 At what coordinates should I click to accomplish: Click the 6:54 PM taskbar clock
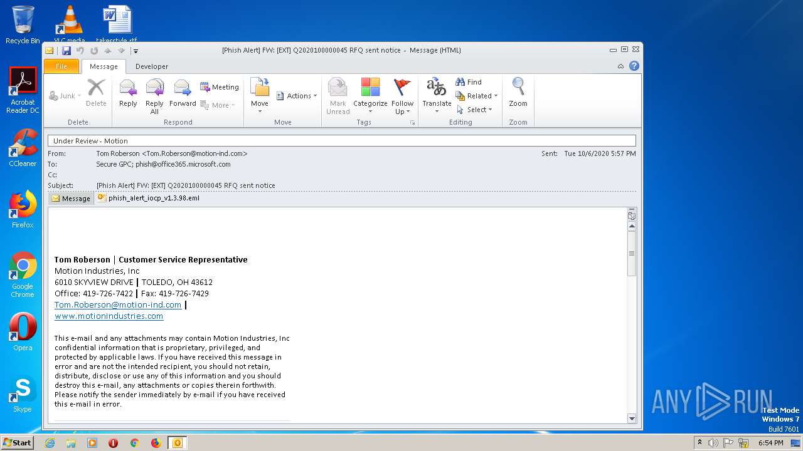coord(771,443)
